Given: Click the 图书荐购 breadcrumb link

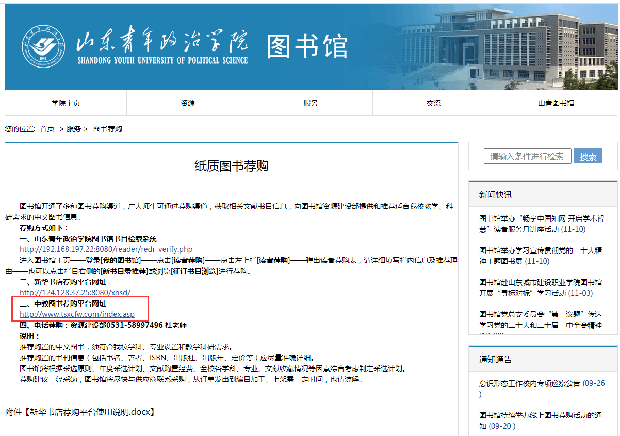Looking at the screenshot, I should coord(108,129).
